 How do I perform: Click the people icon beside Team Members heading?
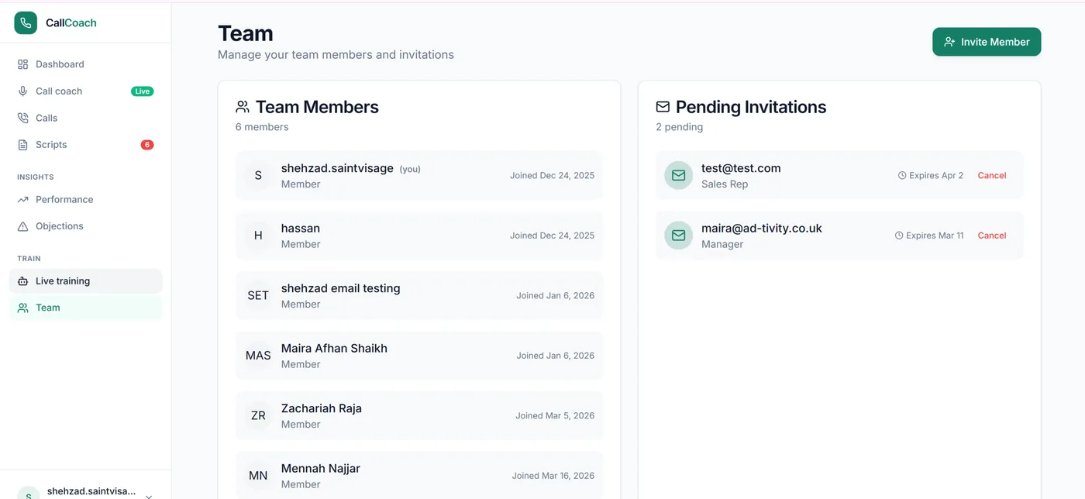243,107
